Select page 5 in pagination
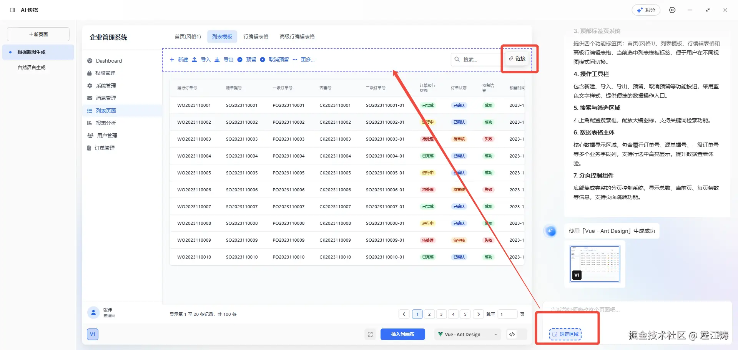Screen dimensions: 738x350 click(465, 314)
